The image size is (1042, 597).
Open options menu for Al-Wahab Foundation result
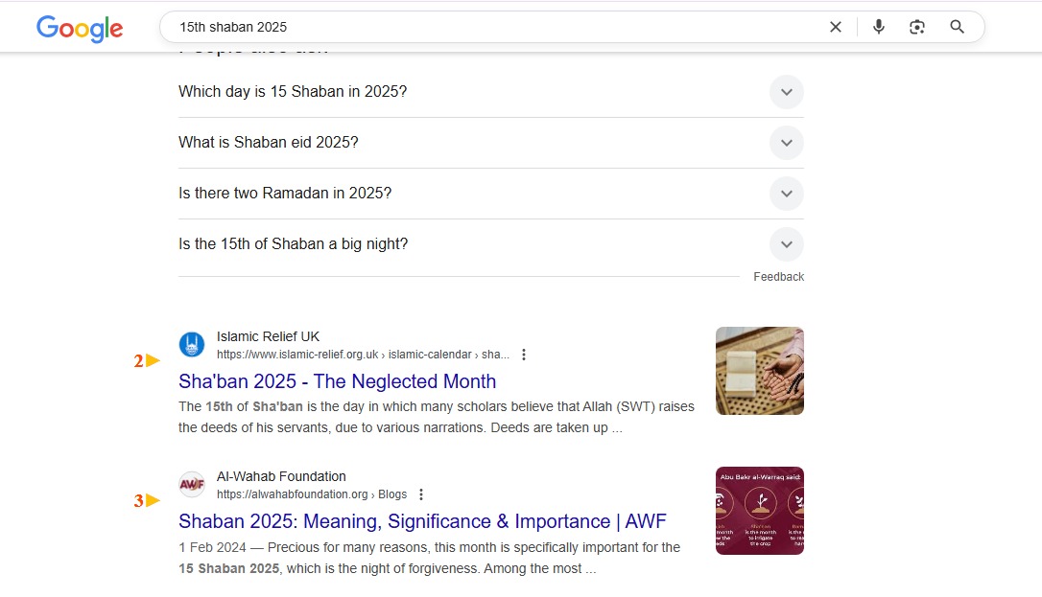click(x=421, y=494)
